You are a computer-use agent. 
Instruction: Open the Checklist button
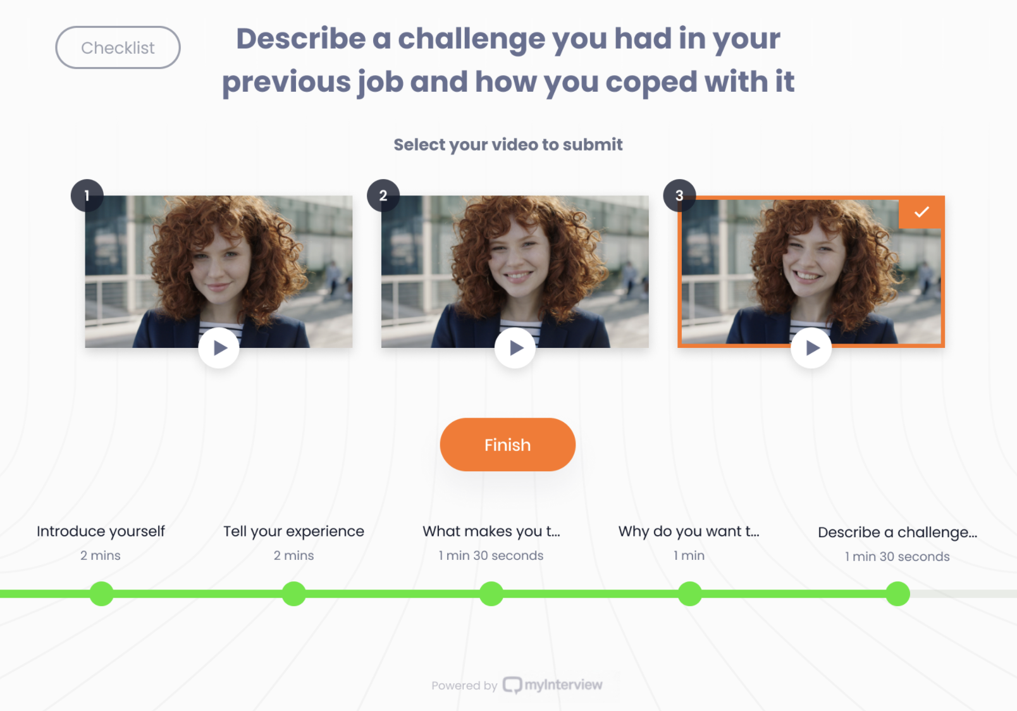coord(118,47)
